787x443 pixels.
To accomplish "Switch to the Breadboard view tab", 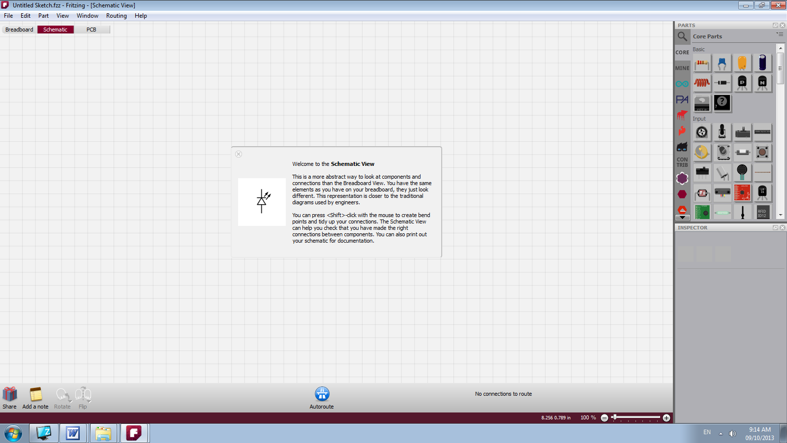I will click(19, 30).
